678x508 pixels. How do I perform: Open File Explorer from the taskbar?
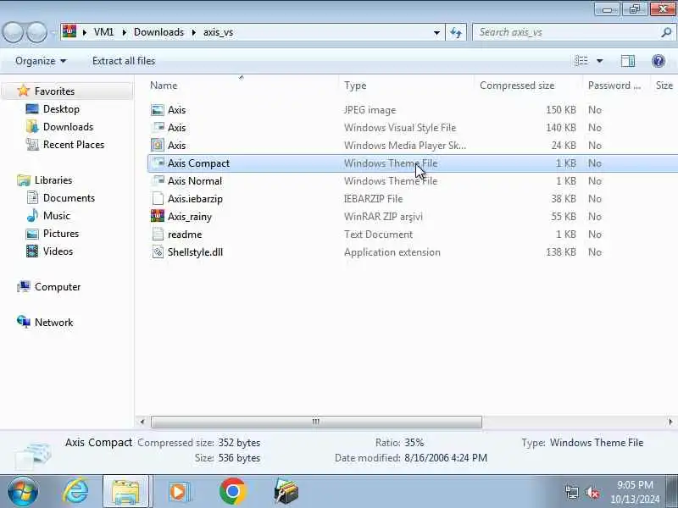[125, 492]
